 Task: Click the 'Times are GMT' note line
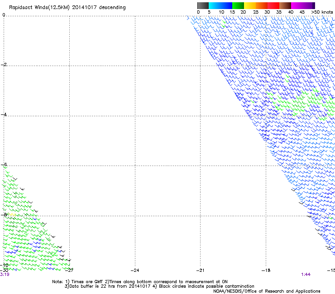140,282
